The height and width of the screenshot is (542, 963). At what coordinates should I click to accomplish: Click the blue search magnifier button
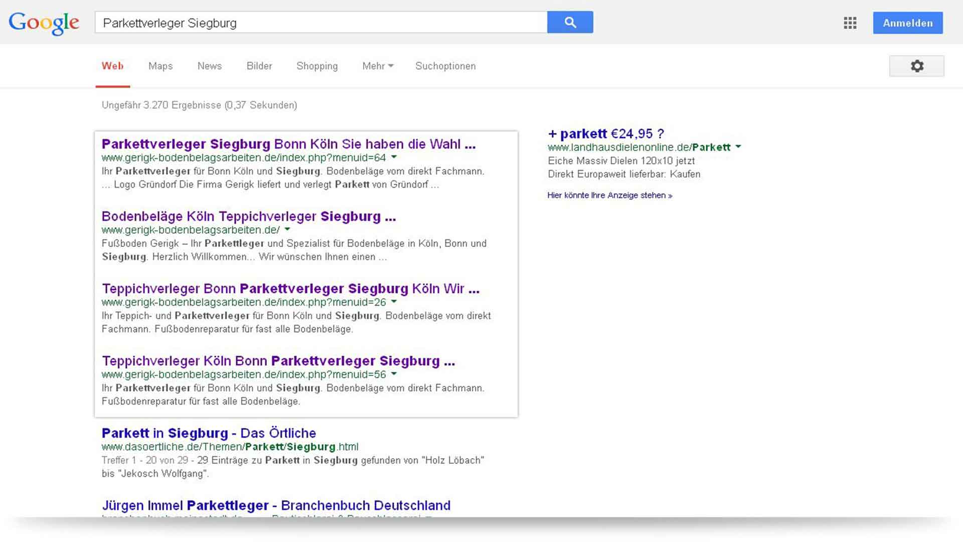coord(570,23)
